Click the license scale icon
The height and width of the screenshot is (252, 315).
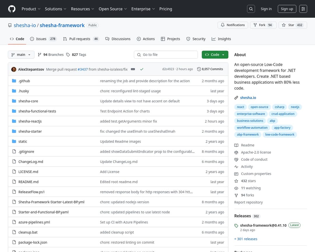(236, 152)
